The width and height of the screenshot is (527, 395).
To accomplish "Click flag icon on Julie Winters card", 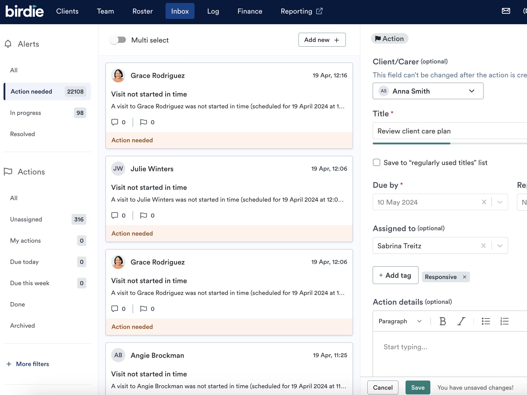I will click(x=144, y=215).
